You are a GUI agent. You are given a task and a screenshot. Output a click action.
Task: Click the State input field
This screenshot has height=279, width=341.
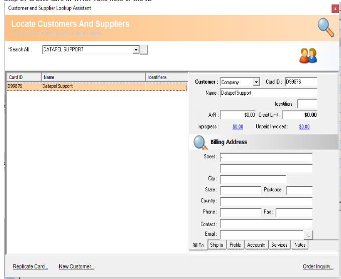pyautogui.click(x=241, y=190)
